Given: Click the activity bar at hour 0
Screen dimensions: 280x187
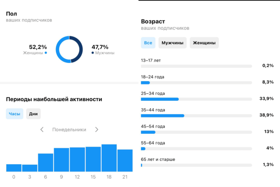Looking at the screenshot, I should pyautogui.click(x=14, y=168).
